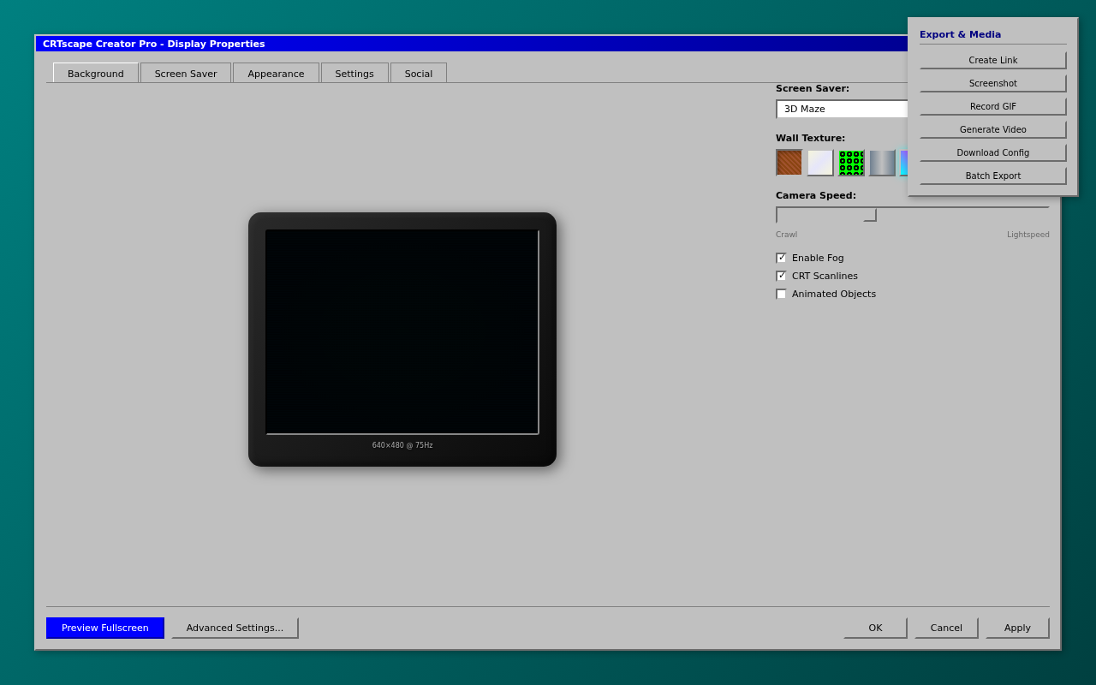This screenshot has width=1096, height=685.
Task: Apply the current display settings
Action: pyautogui.click(x=1016, y=628)
